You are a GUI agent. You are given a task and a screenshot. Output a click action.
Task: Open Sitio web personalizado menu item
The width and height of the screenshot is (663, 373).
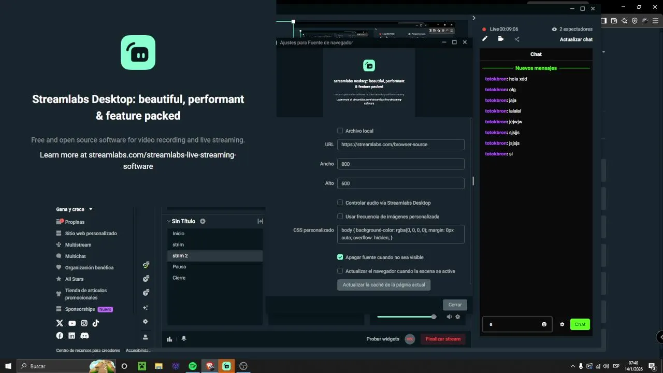87,234
